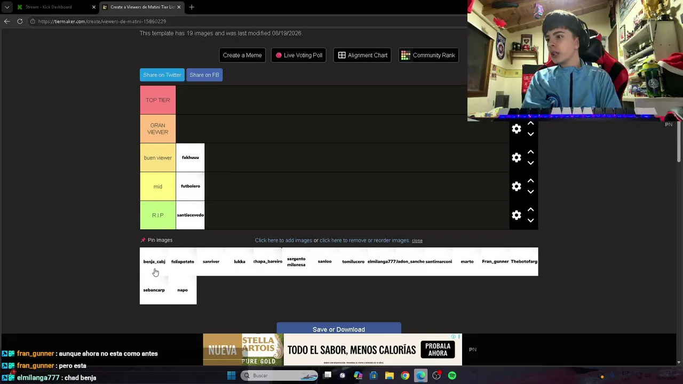Image resolution: width=683 pixels, height=384 pixels.
Task: Reload the TierMaker page
Action: (20, 21)
